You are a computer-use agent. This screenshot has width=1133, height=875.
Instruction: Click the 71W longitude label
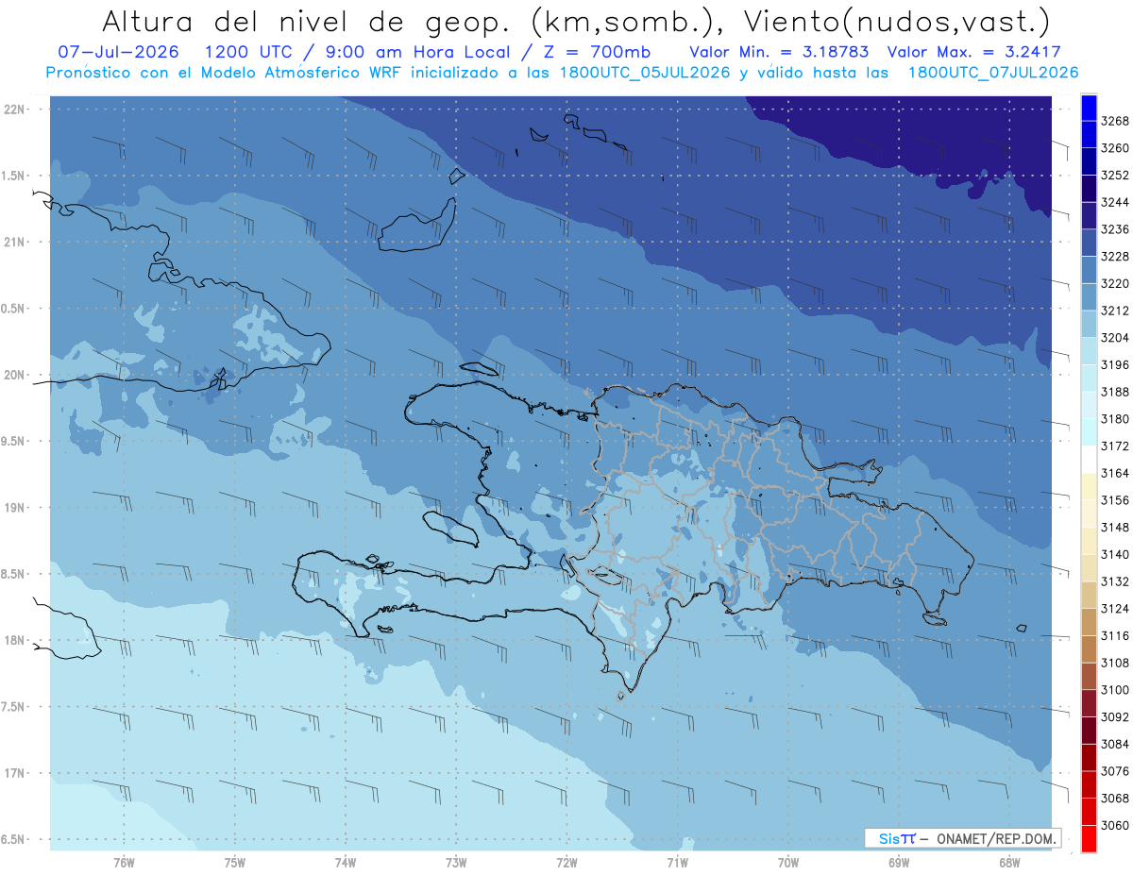pos(677,863)
